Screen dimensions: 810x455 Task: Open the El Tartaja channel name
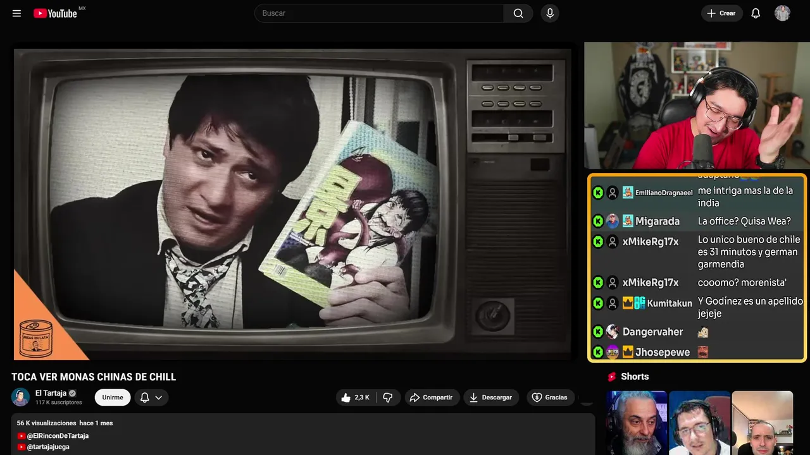coord(51,393)
